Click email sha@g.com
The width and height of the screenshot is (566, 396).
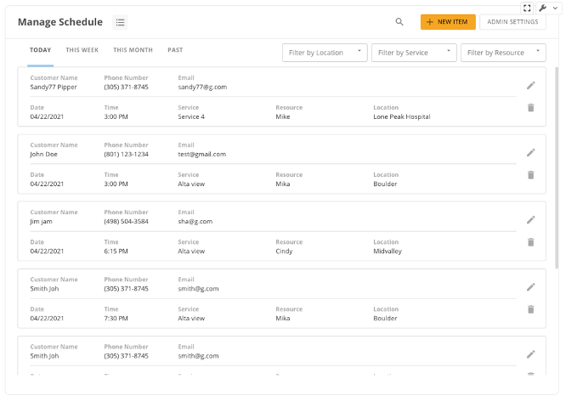click(x=195, y=221)
